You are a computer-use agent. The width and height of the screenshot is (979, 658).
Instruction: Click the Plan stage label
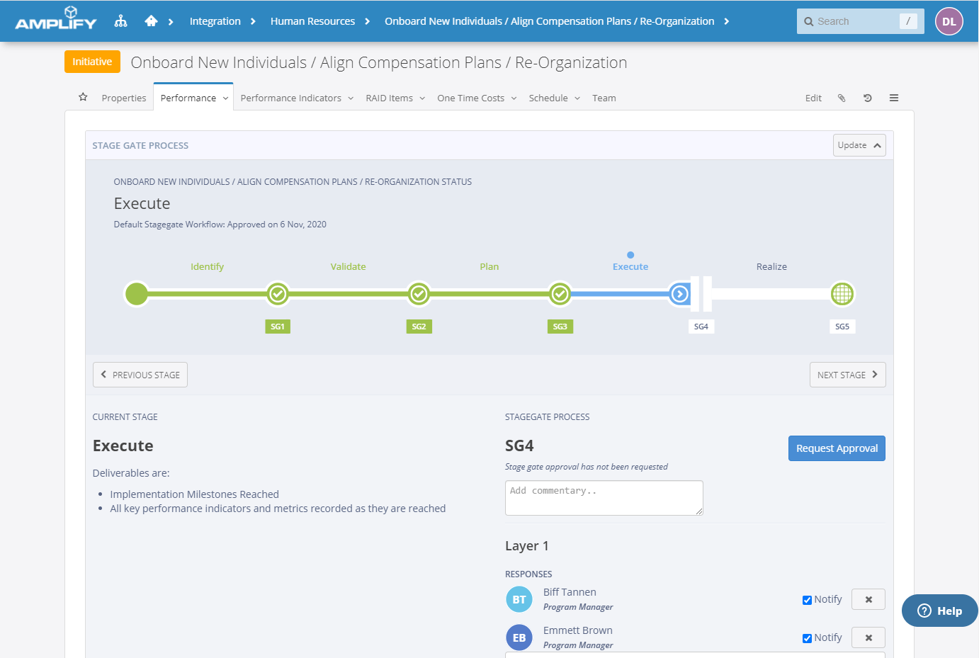(489, 266)
